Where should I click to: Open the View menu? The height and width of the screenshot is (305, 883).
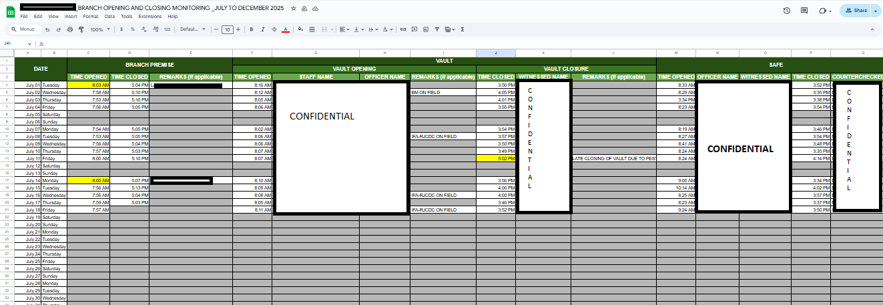click(x=53, y=16)
